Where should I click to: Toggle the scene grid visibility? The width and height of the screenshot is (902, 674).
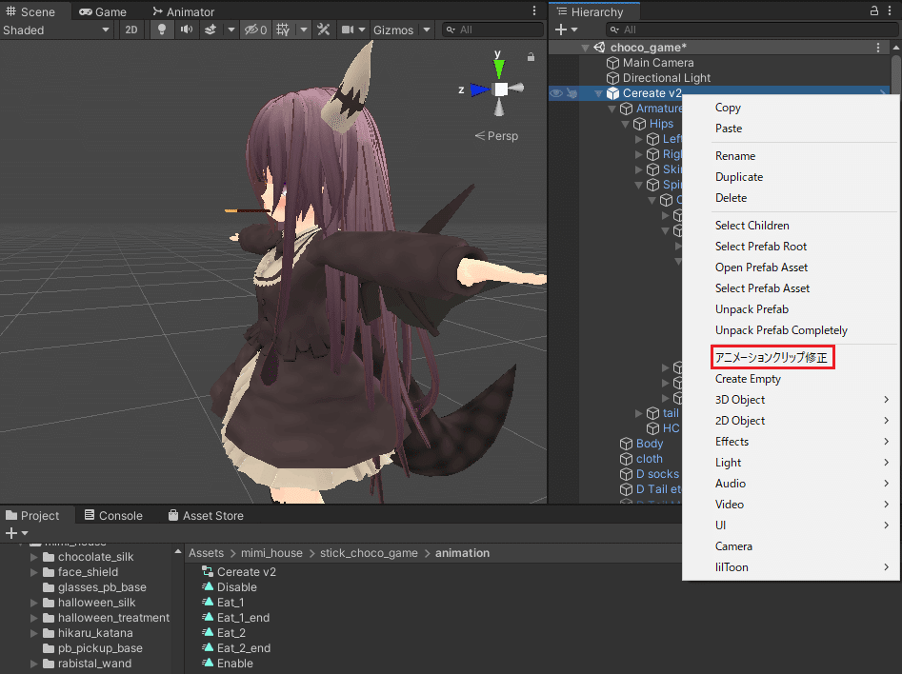[283, 30]
